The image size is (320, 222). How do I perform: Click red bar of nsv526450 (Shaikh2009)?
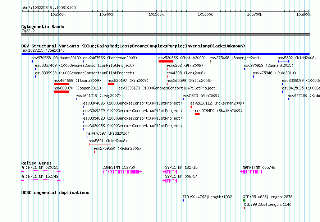click(x=197, y=114)
